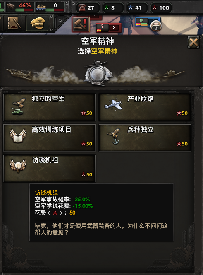Select the 访谈机组 spirit option
Viewport: 203px width, 275px height.
pyautogui.click(x=49, y=169)
